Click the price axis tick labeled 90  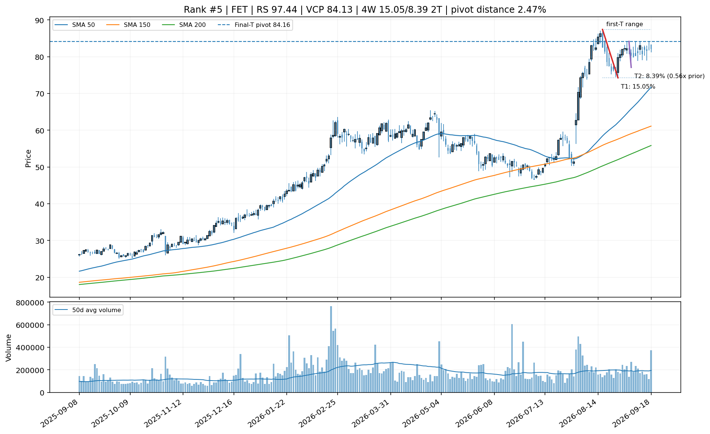coord(40,20)
